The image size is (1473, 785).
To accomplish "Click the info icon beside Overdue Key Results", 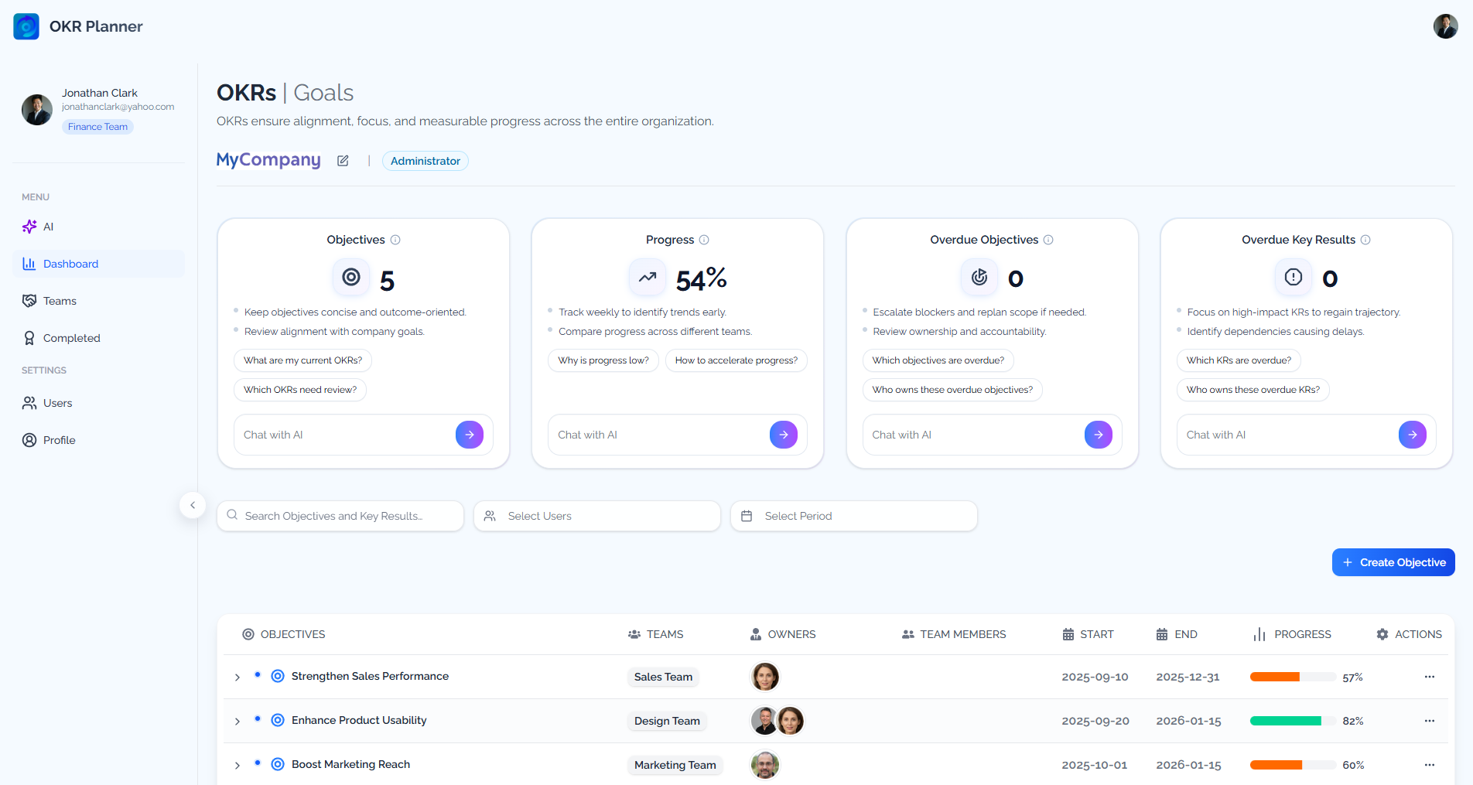I will (1365, 240).
